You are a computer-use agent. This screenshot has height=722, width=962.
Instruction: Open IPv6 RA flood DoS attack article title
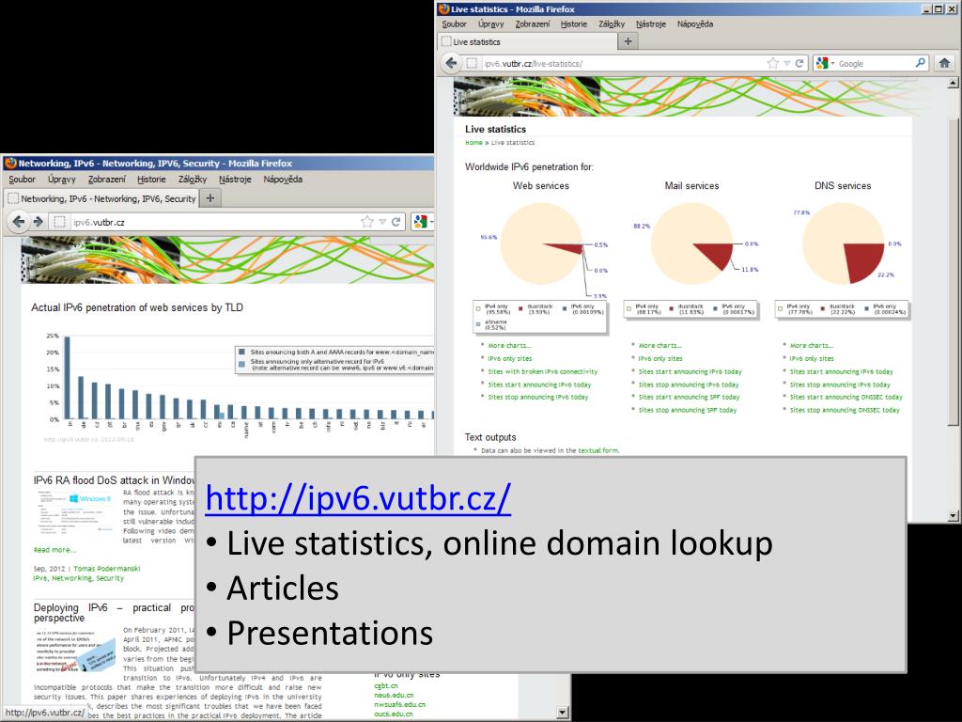pyautogui.click(x=114, y=480)
